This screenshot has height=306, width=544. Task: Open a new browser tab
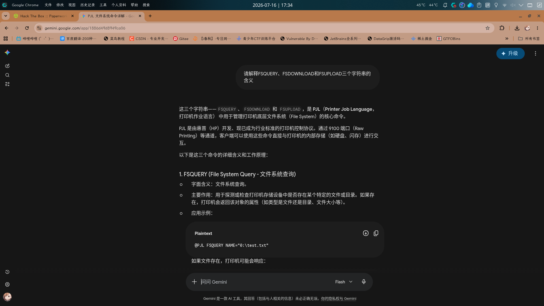(x=150, y=16)
